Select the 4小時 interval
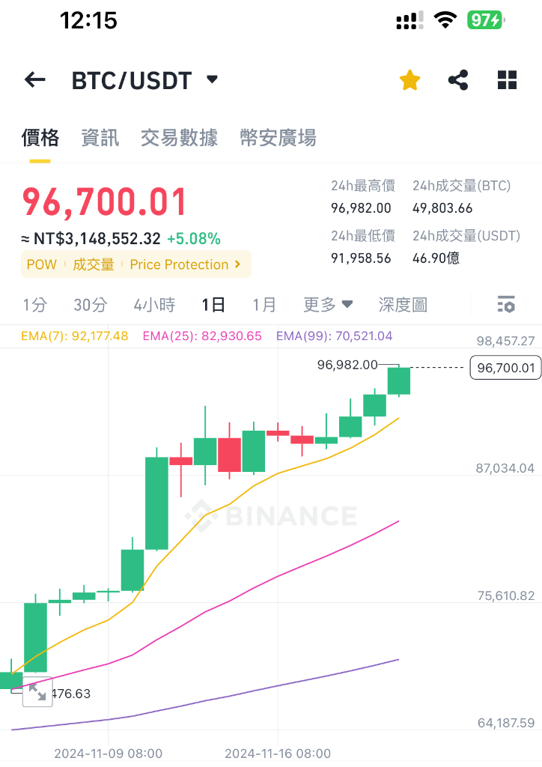 point(154,305)
